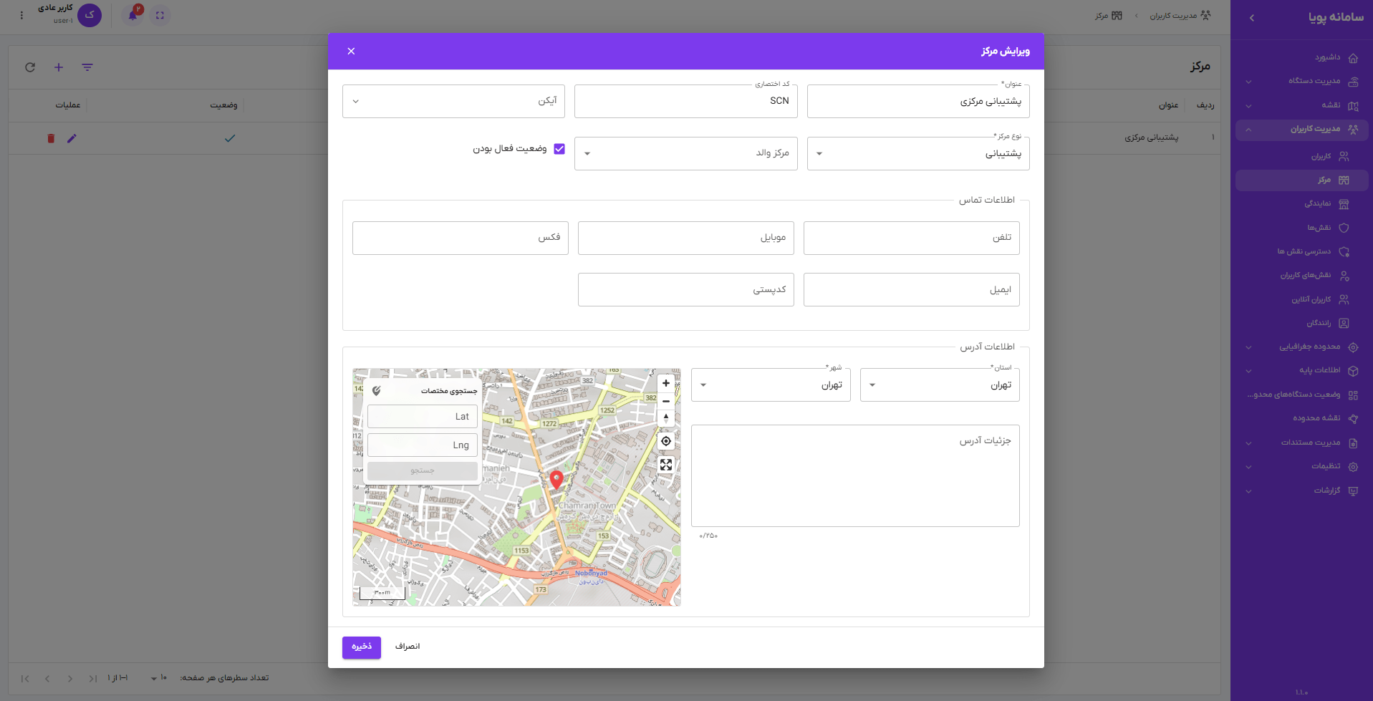Open استان dropdown
1373x701 pixels.
click(940, 385)
